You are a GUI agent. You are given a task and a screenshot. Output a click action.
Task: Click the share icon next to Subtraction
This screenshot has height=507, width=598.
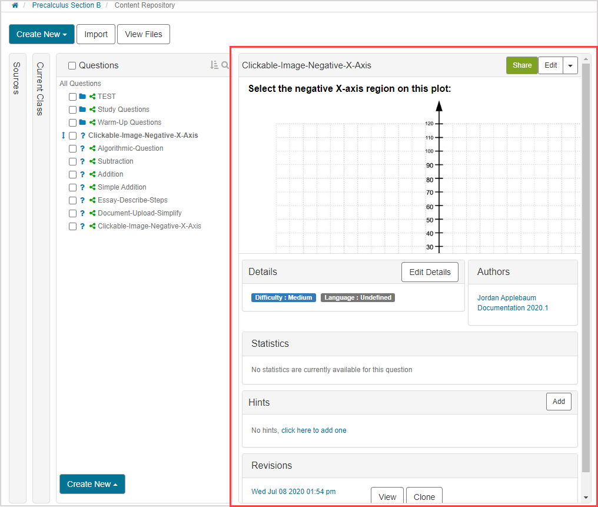click(x=92, y=161)
